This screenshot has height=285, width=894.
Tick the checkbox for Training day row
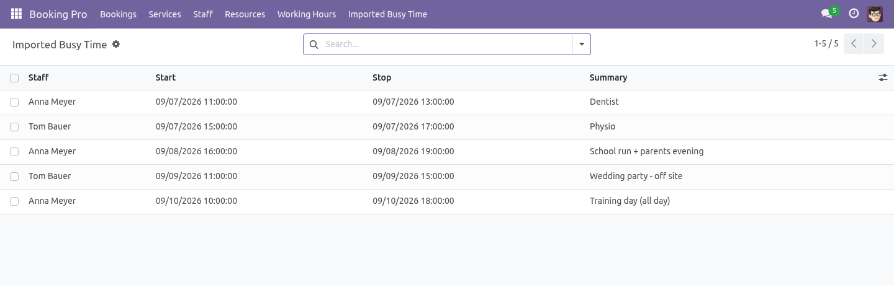tap(14, 201)
